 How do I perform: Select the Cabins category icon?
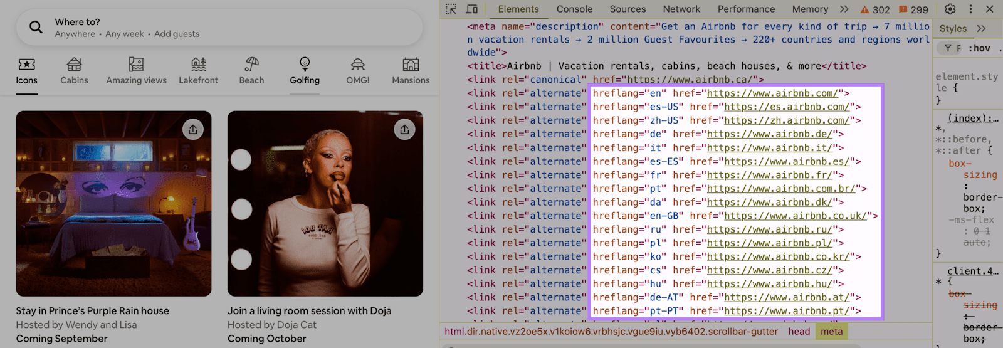pyautogui.click(x=74, y=64)
